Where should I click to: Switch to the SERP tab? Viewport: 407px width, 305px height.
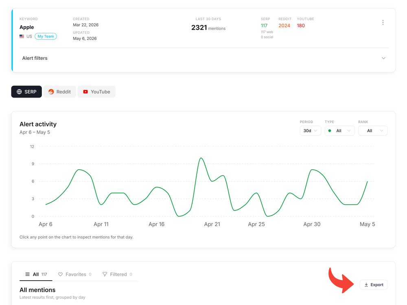pos(26,91)
